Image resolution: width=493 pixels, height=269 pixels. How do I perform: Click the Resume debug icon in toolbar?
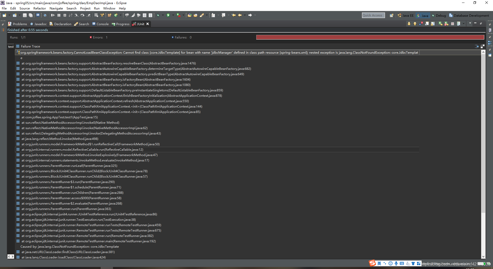click(x=53, y=15)
